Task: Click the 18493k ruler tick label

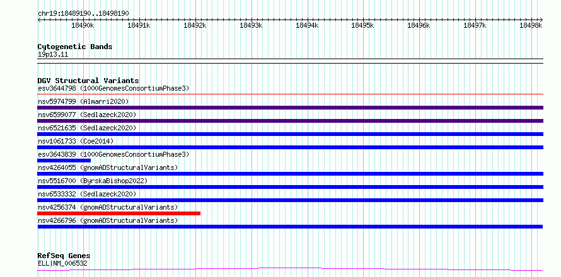Action: click(x=251, y=25)
